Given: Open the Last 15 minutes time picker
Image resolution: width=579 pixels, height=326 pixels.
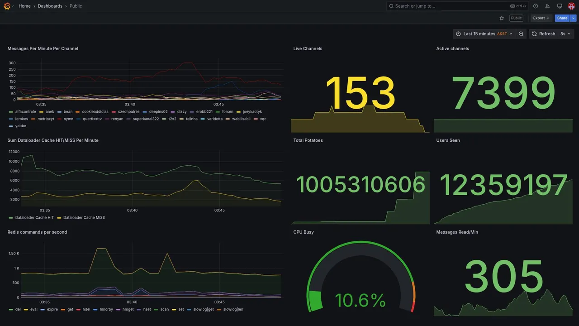Looking at the screenshot, I should (x=484, y=34).
